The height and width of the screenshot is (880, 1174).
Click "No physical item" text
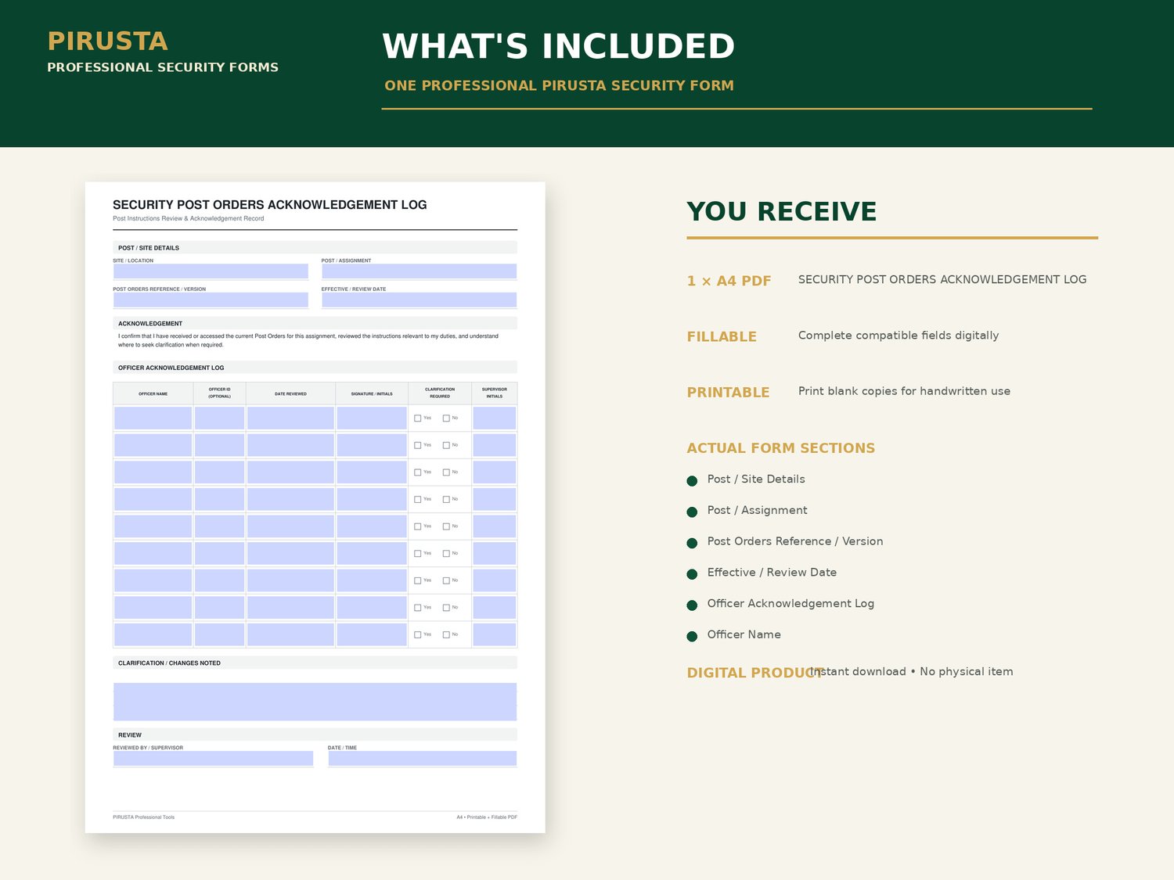pos(967,671)
